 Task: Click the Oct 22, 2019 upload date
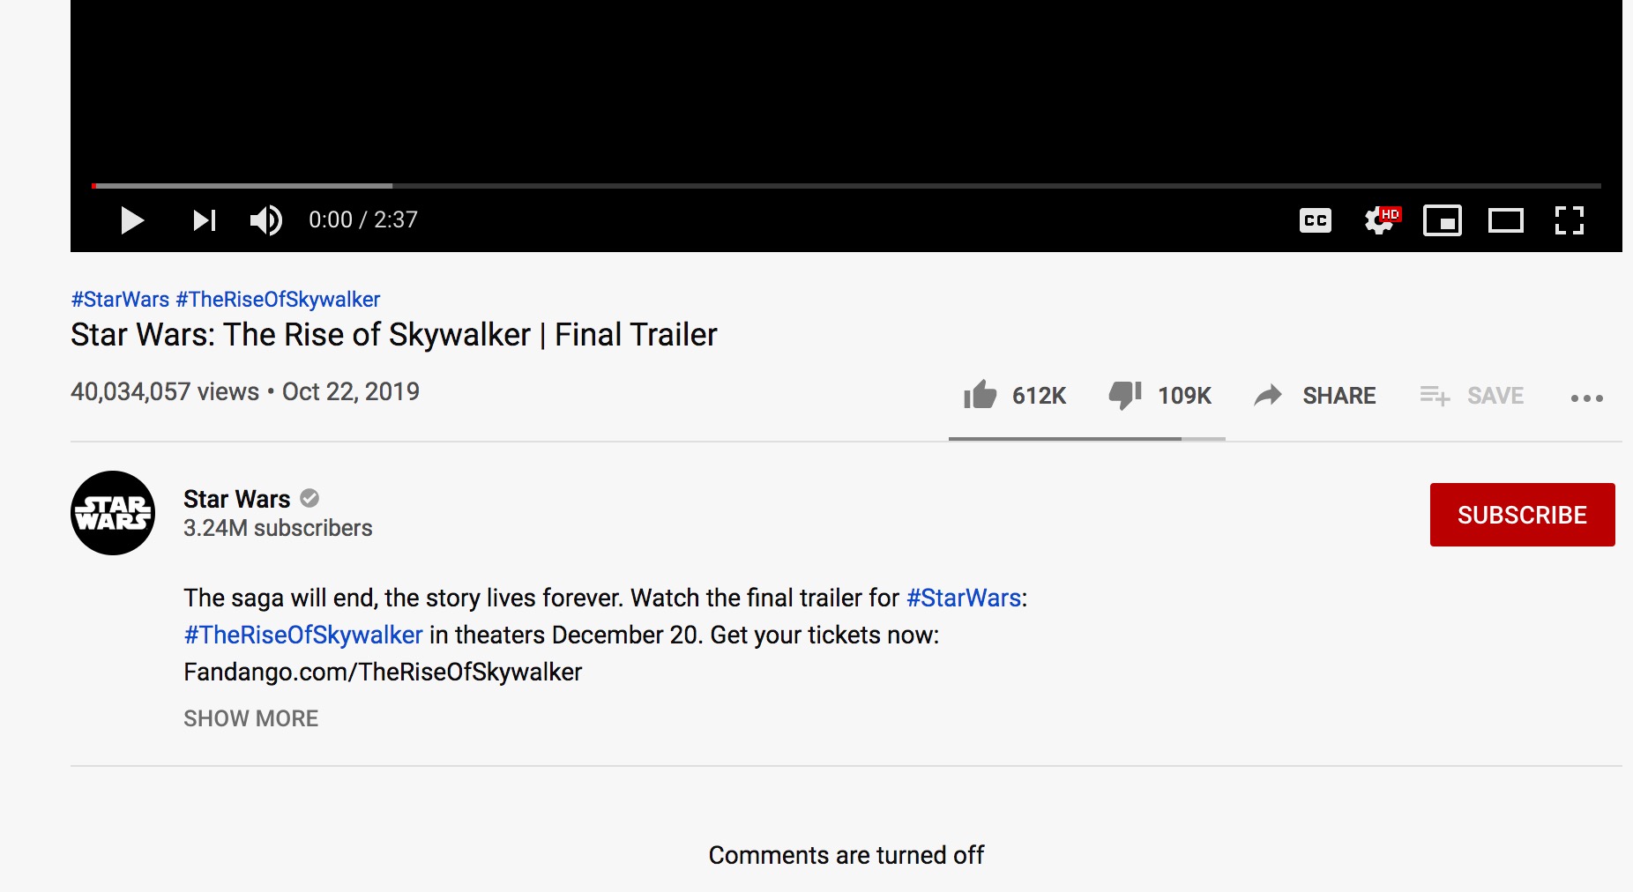tap(351, 391)
